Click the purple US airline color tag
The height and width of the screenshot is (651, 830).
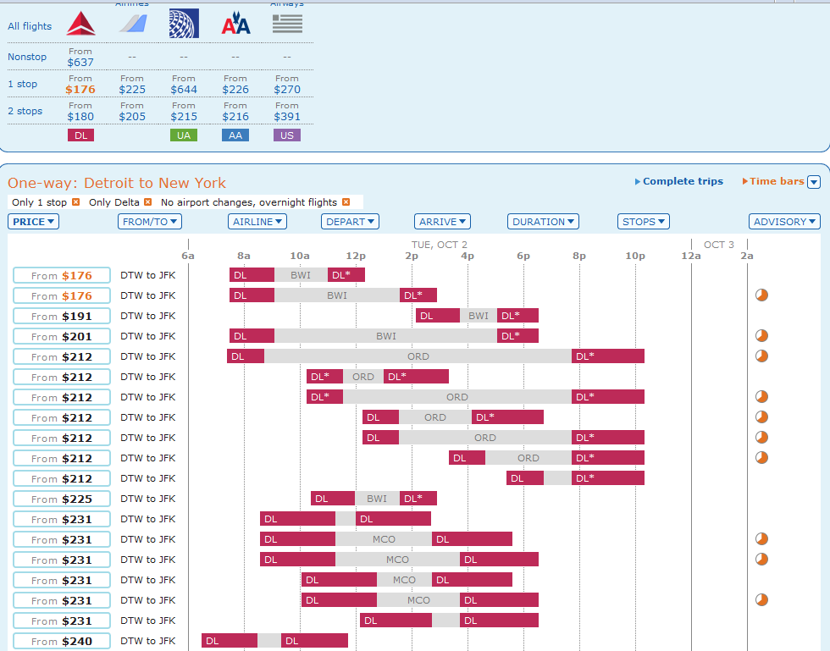(x=287, y=135)
